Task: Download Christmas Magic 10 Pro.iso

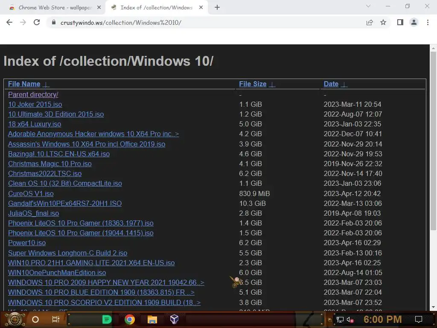Action: [x=50, y=164]
